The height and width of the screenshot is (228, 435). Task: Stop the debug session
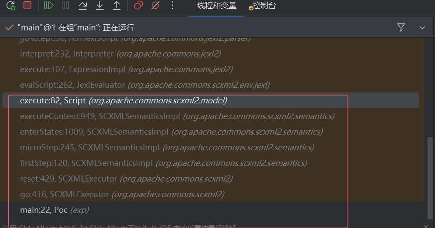27,6
